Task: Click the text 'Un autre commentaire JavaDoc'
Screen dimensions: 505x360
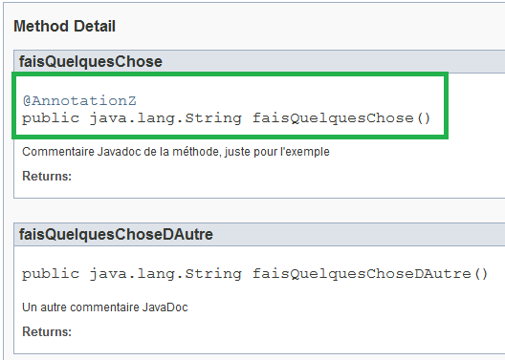Action: (104, 307)
